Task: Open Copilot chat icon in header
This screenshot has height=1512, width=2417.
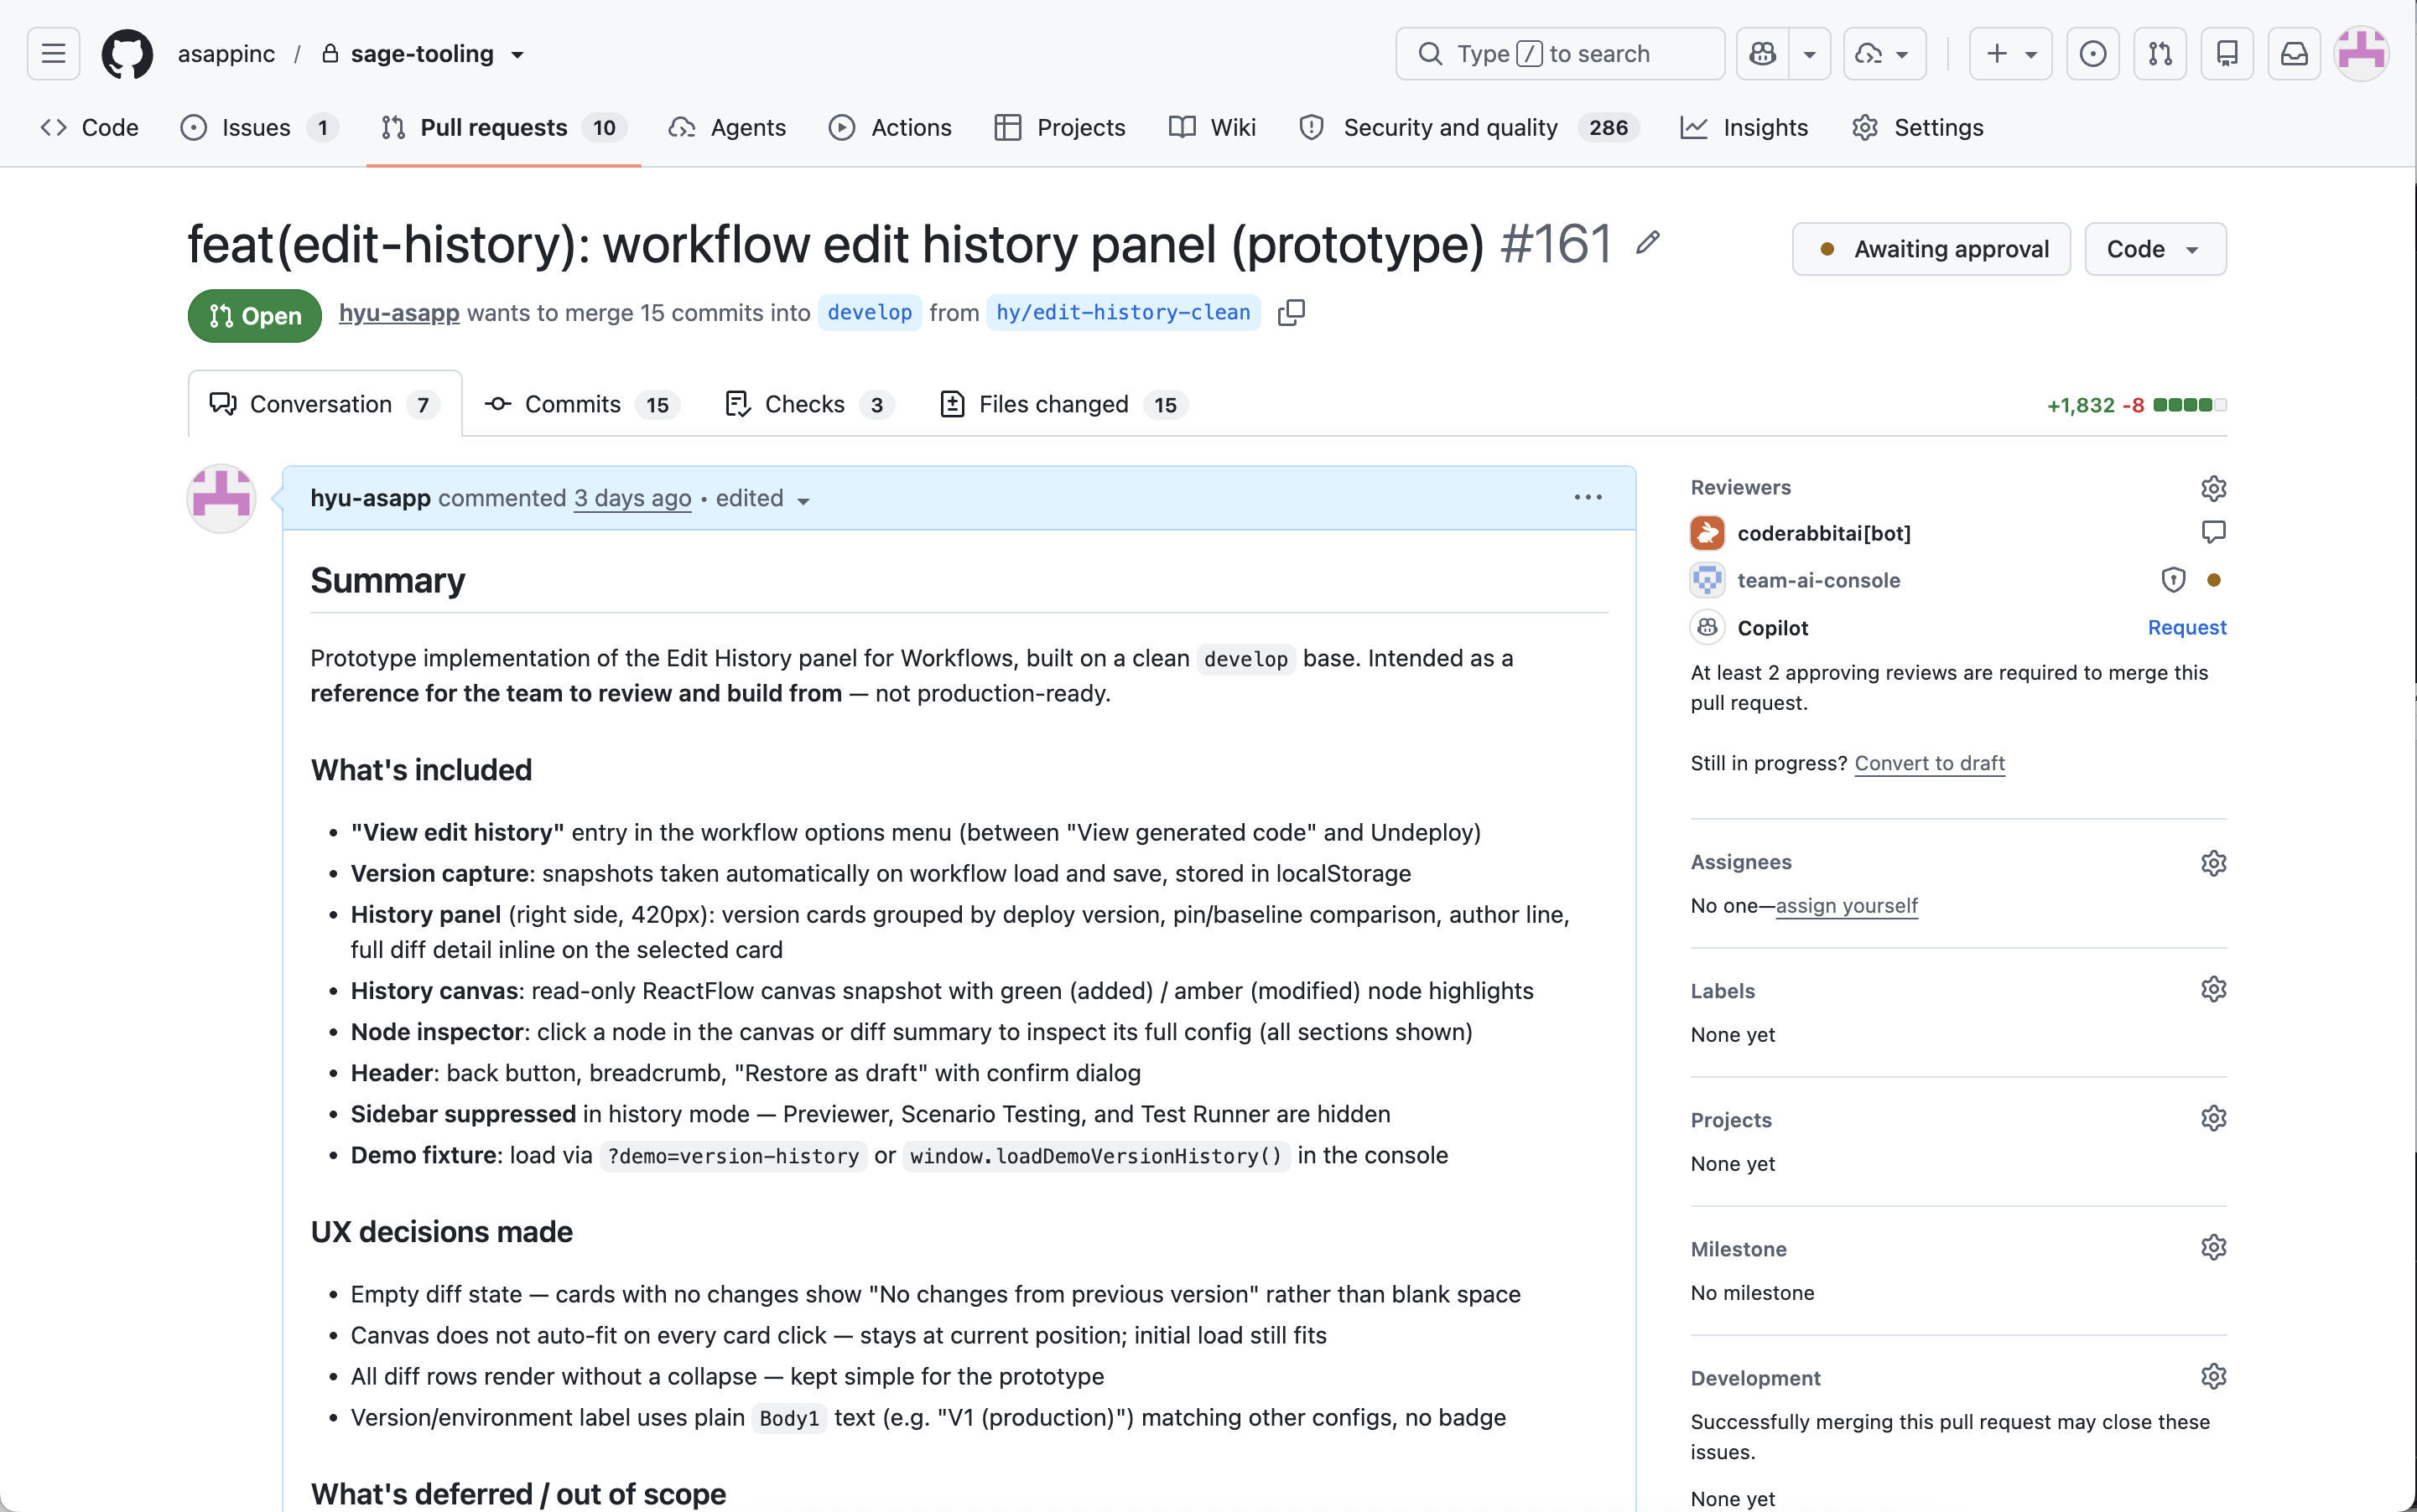Action: tap(1763, 54)
